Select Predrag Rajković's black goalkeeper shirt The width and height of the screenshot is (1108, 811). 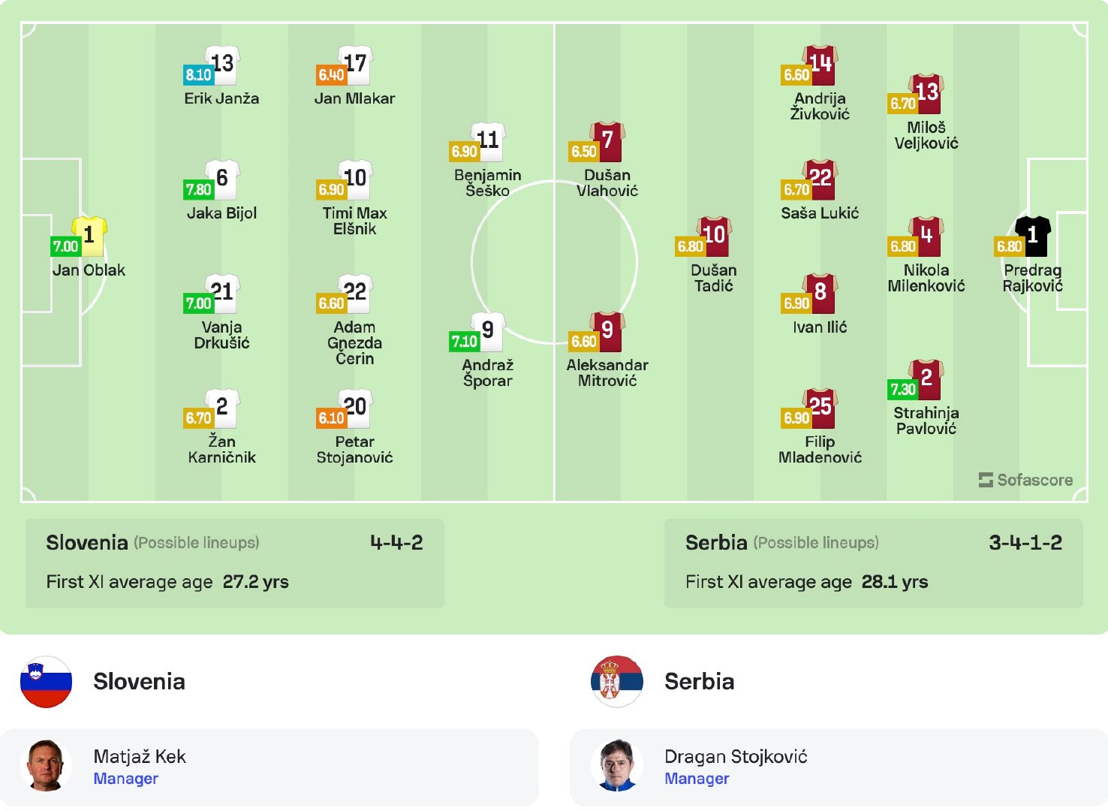tap(1033, 234)
